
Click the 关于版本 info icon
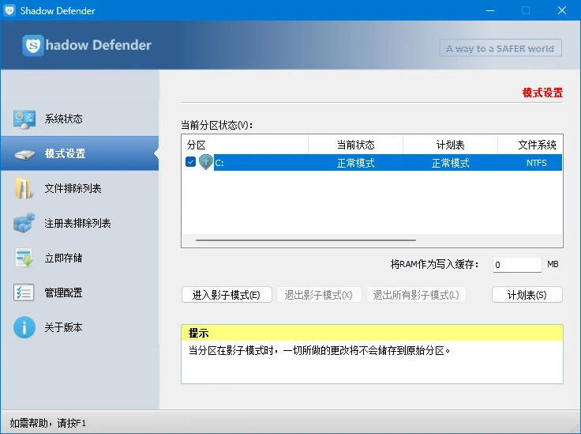[24, 327]
